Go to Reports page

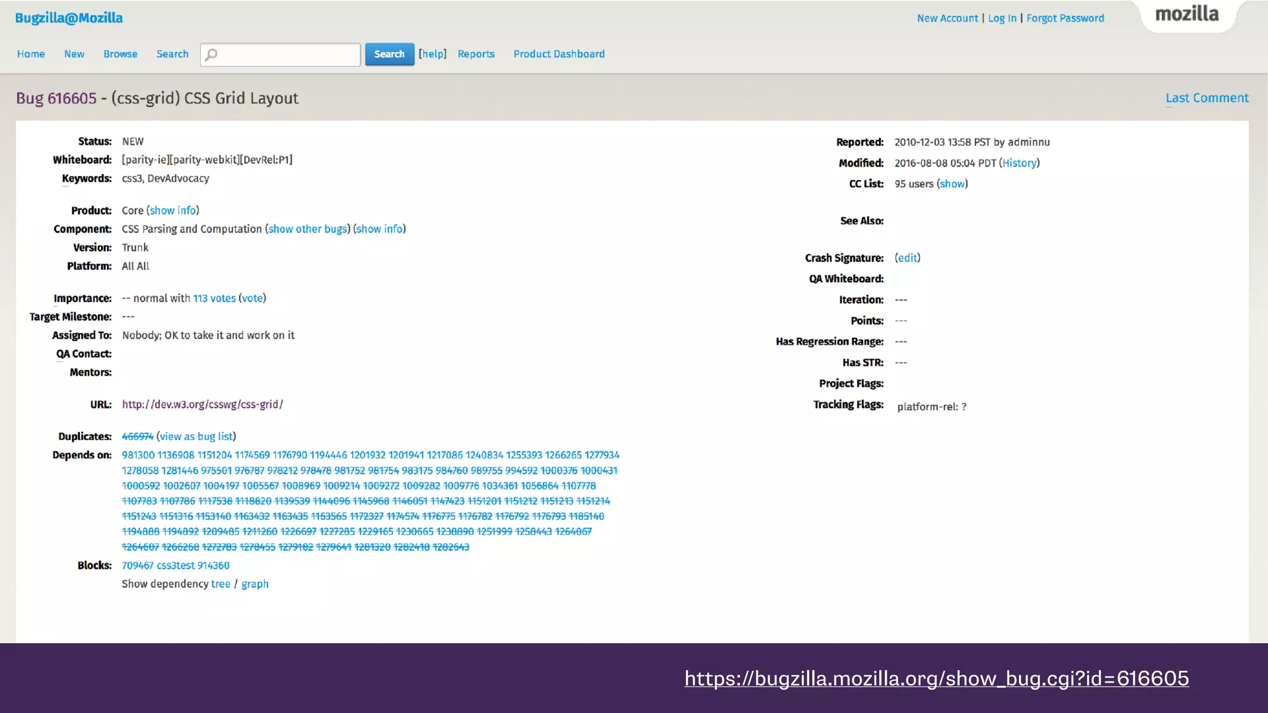476,54
